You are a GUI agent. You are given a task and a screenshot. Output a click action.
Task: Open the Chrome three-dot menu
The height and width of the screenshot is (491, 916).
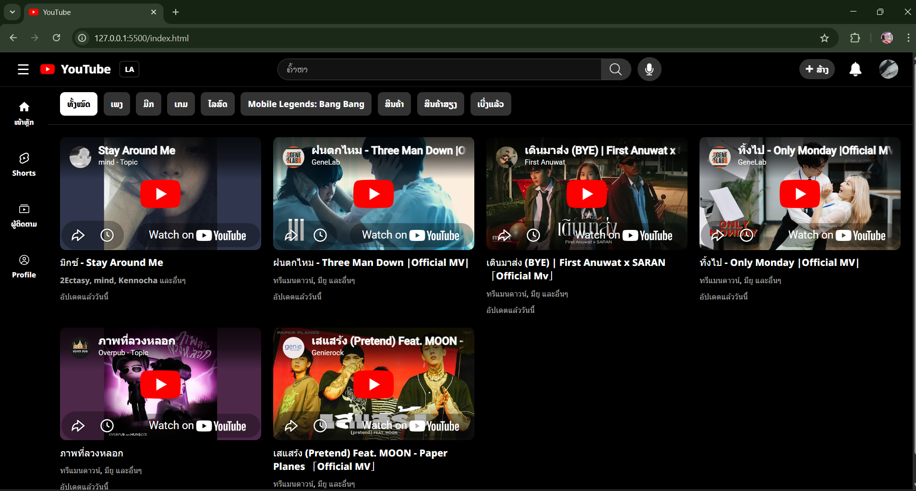(908, 38)
